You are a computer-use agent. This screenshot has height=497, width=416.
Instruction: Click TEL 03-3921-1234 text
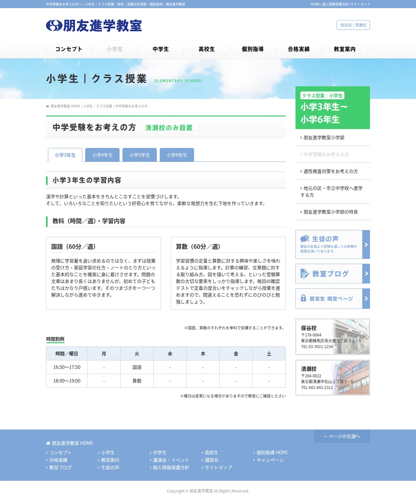pyautogui.click(x=317, y=347)
